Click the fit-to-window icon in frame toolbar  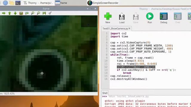click(x=27, y=13)
